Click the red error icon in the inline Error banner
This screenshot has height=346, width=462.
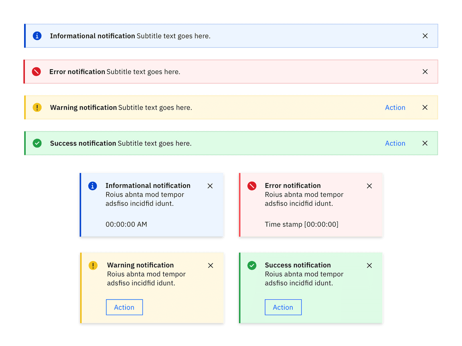point(36,72)
